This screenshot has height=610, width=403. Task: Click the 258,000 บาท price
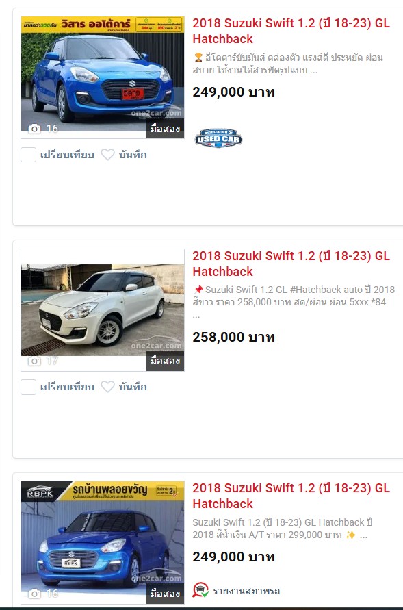(234, 337)
